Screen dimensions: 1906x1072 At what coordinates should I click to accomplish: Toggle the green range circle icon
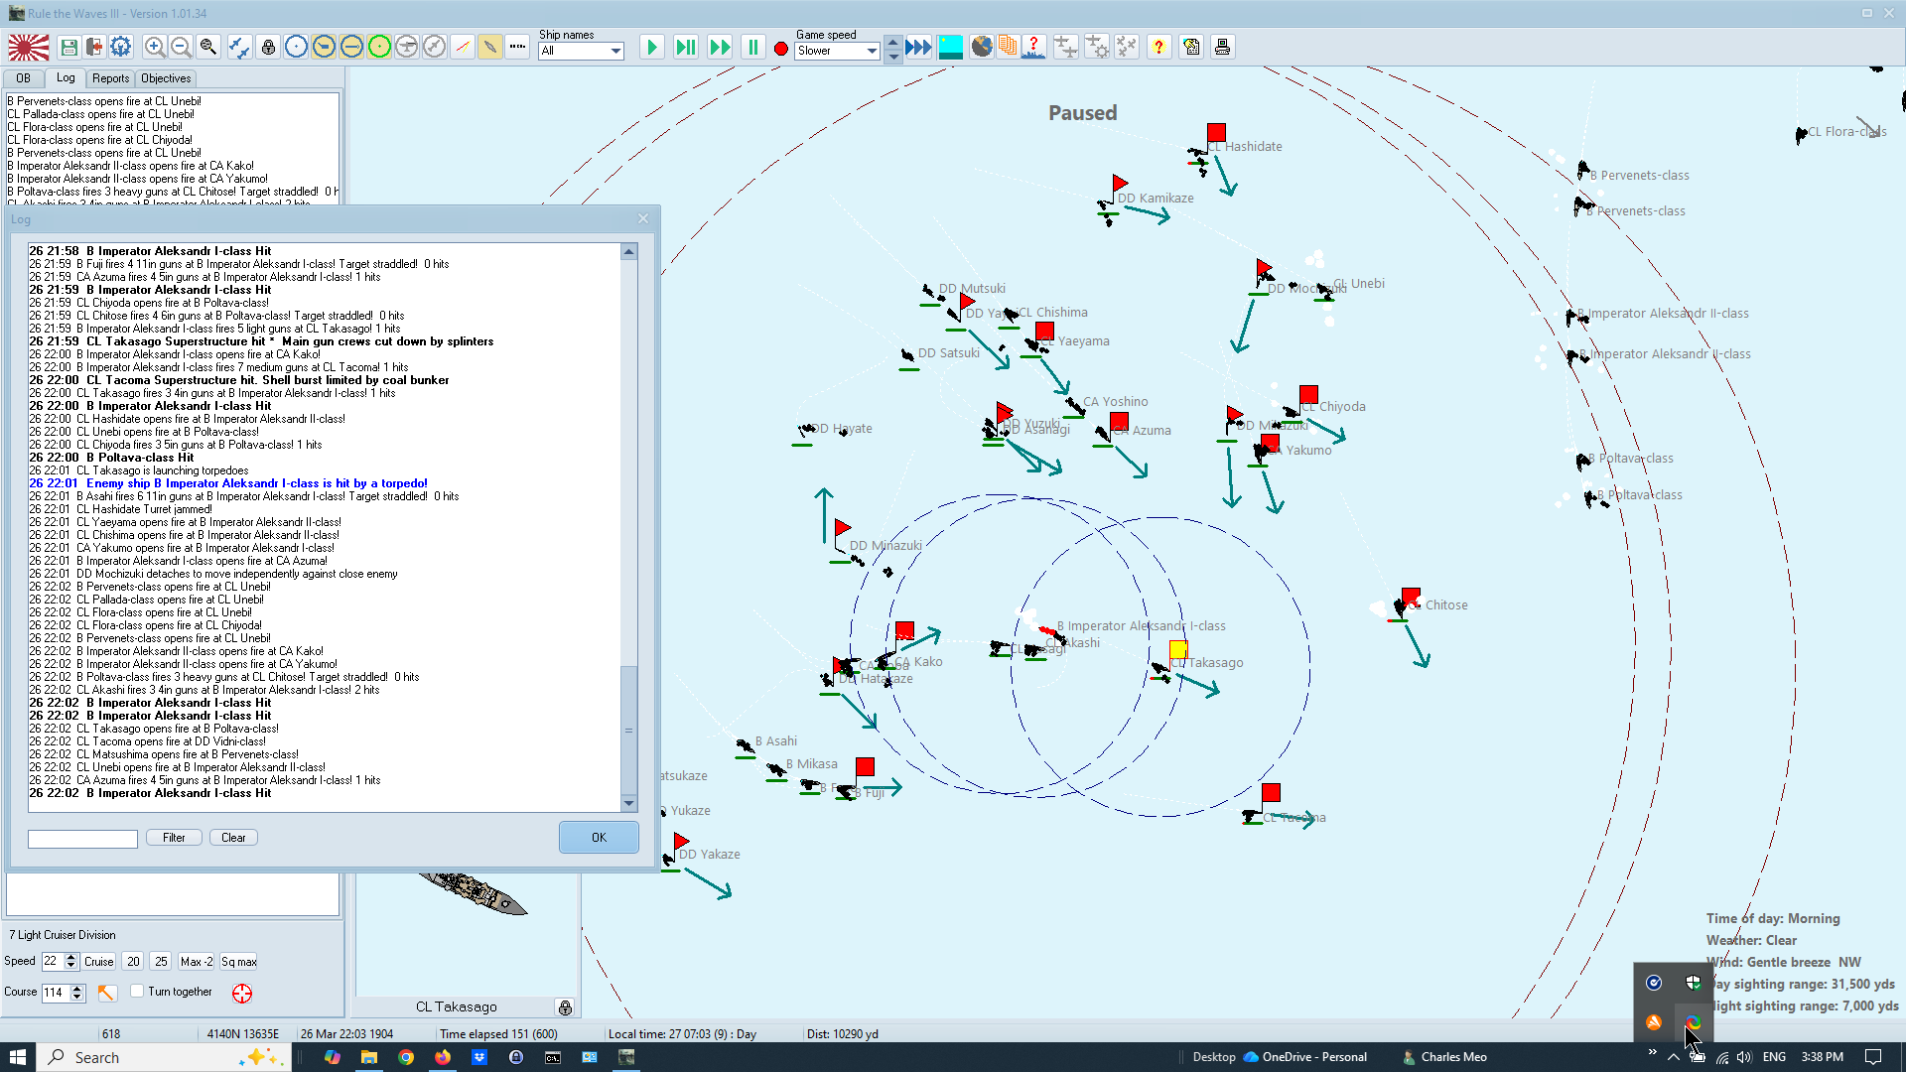point(379,47)
